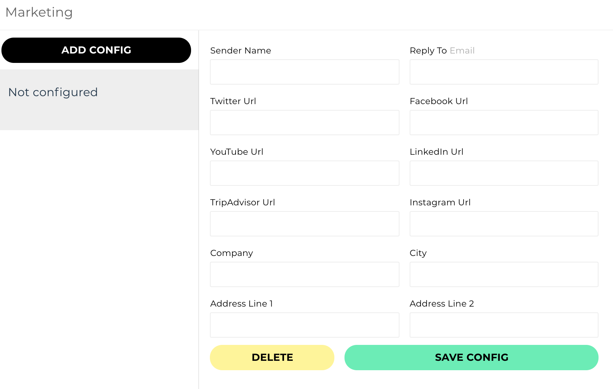Select the Not configured list item

tap(53, 93)
